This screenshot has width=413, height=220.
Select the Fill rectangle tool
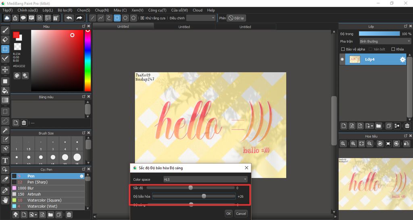tap(5, 81)
